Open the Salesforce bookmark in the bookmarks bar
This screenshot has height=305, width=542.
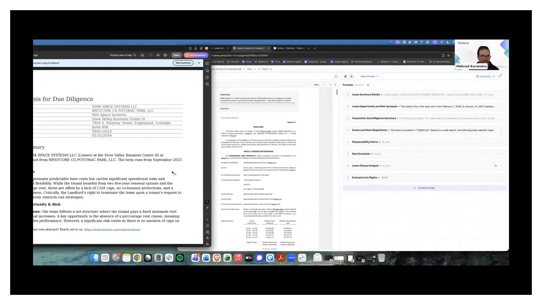[263, 62]
